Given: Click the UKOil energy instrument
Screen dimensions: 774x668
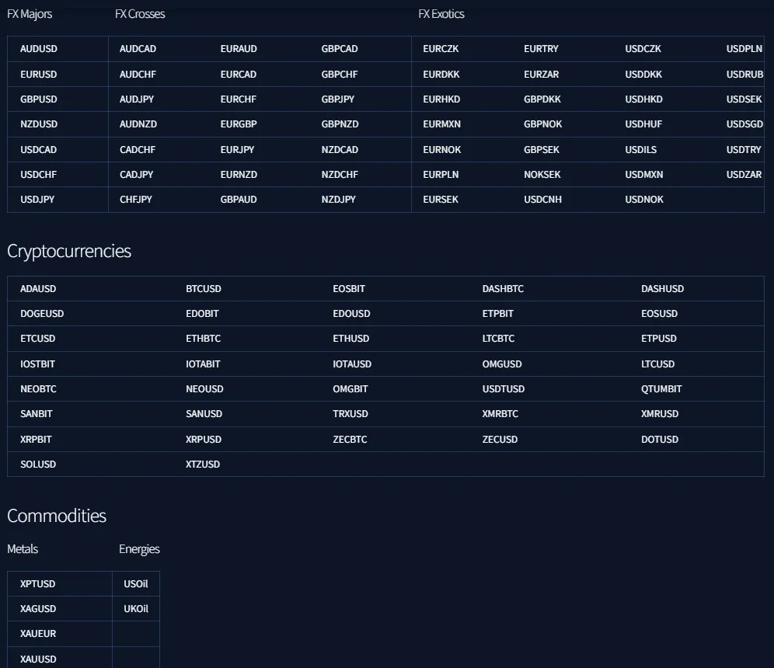Looking at the screenshot, I should pyautogui.click(x=136, y=609).
